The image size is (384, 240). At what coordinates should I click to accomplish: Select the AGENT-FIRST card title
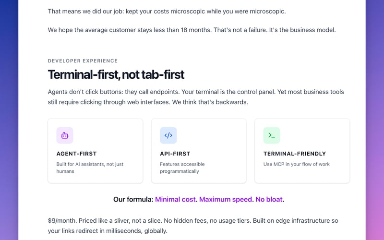pos(76,154)
